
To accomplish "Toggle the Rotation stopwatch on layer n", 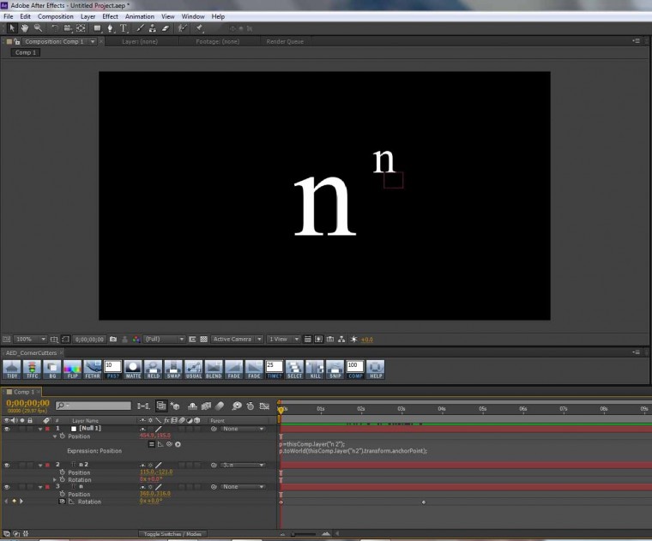I will [62, 502].
